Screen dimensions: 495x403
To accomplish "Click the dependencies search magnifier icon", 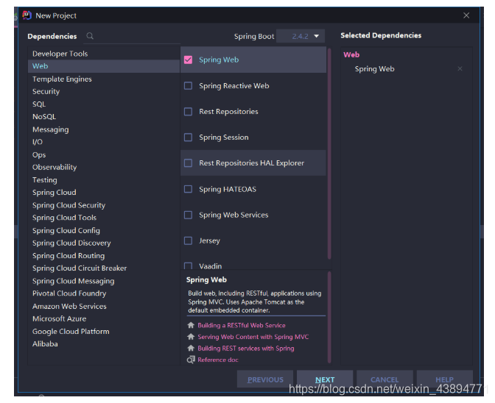I will pyautogui.click(x=90, y=36).
